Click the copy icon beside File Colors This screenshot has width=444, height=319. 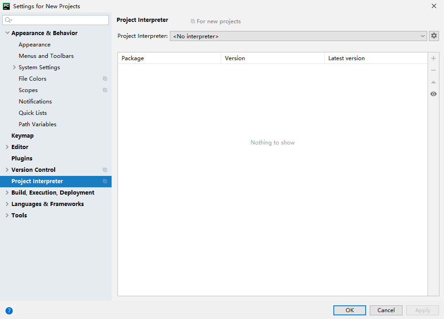tap(105, 79)
